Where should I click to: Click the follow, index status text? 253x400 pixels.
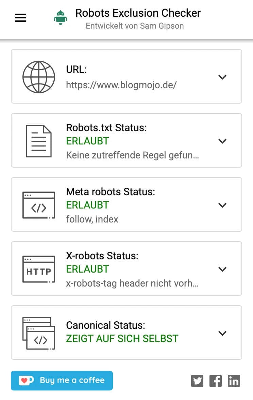click(92, 219)
